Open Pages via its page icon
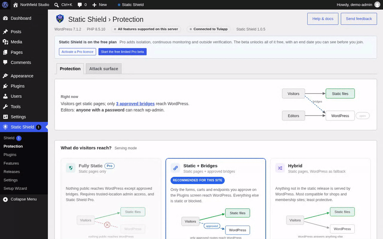This screenshot has height=239, width=383. (x=5, y=52)
